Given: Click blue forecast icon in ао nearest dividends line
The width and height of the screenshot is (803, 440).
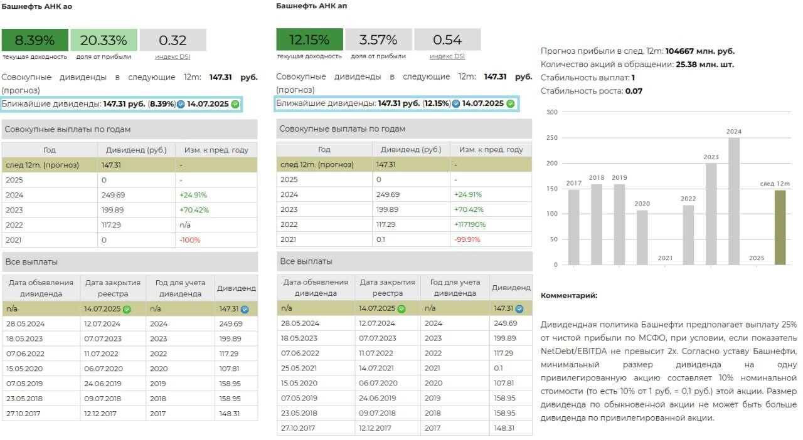Looking at the screenshot, I should [181, 104].
